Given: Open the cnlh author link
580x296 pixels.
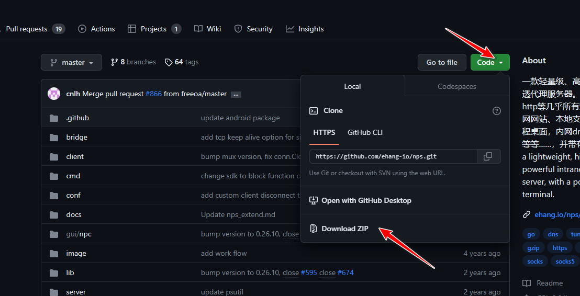Looking at the screenshot, I should point(73,94).
